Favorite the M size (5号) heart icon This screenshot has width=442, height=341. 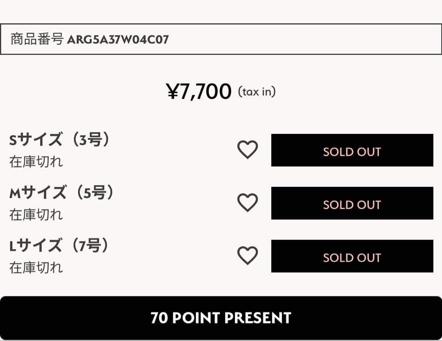(x=248, y=203)
